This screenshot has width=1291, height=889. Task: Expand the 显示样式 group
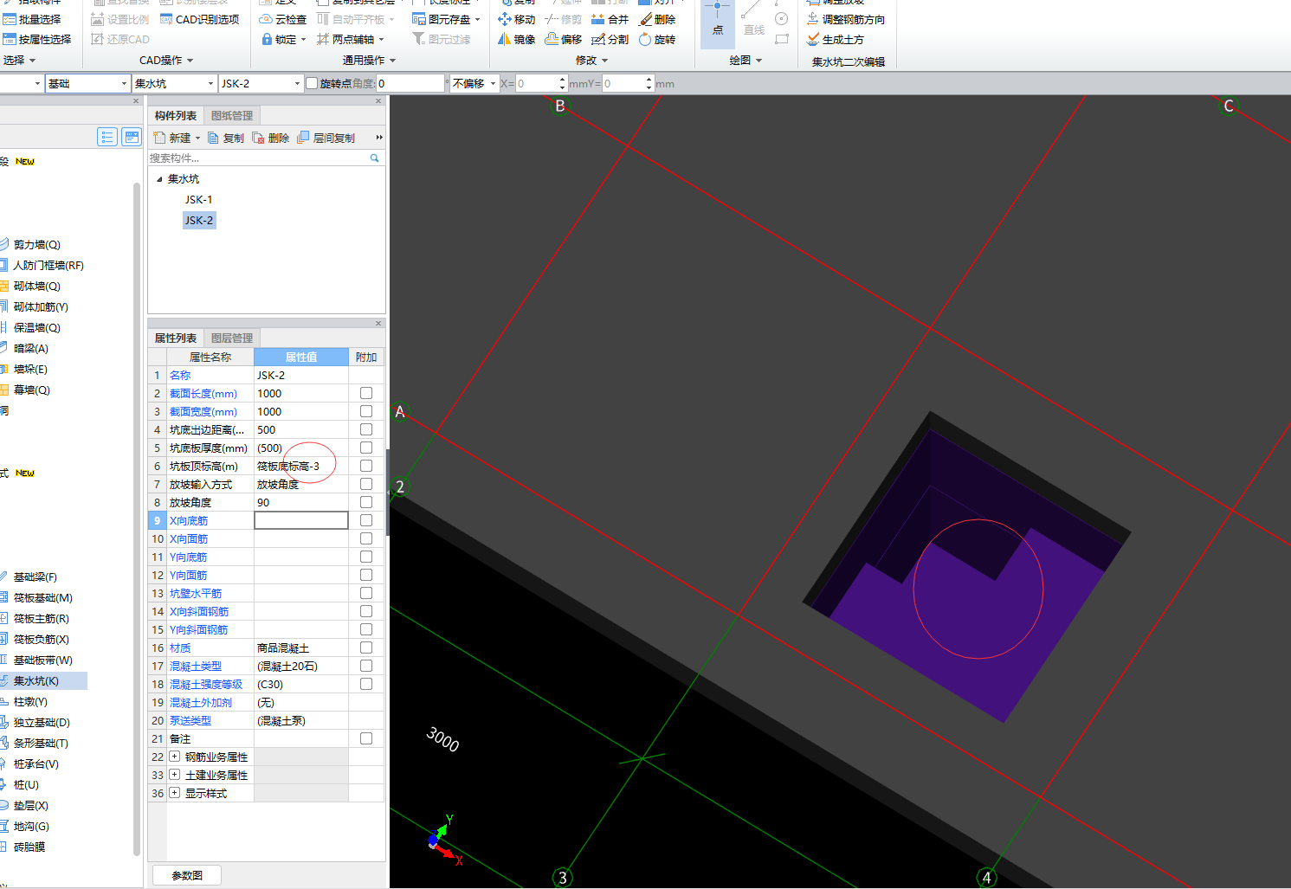pyautogui.click(x=175, y=793)
